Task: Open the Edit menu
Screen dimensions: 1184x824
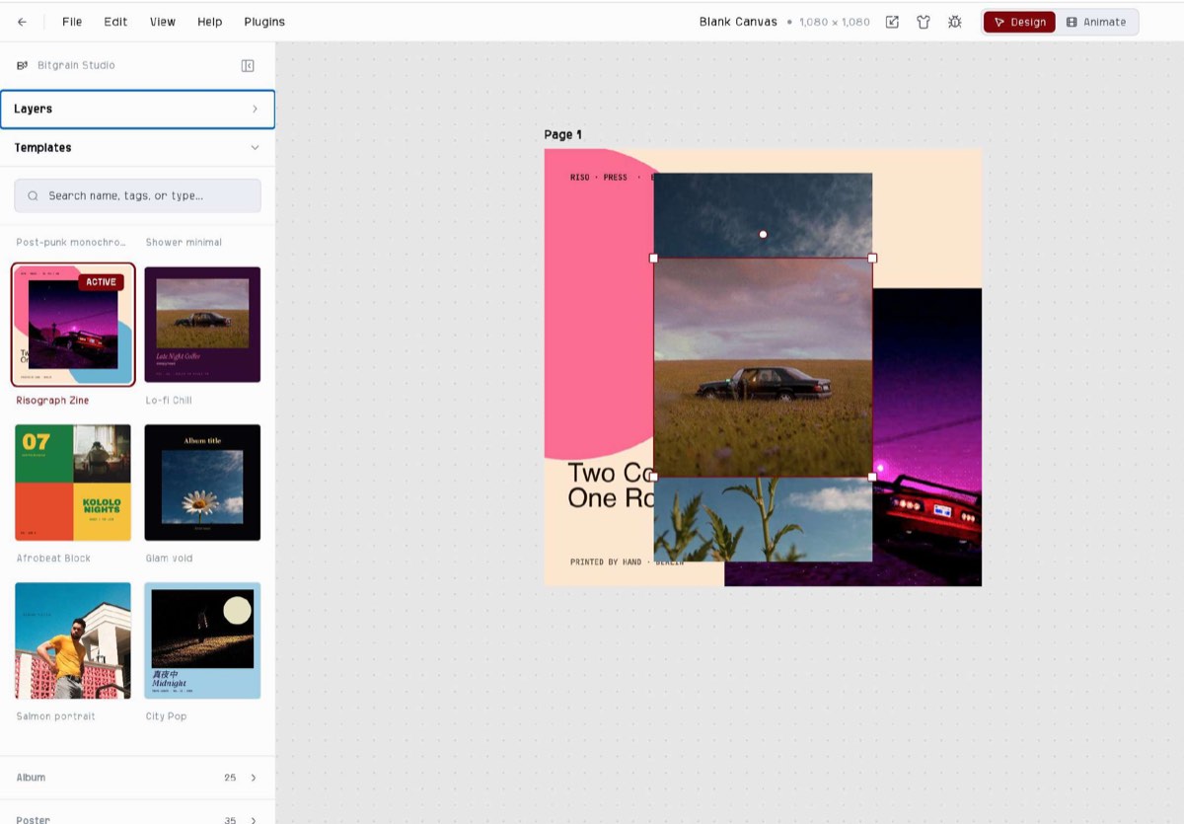Action: [x=115, y=22]
